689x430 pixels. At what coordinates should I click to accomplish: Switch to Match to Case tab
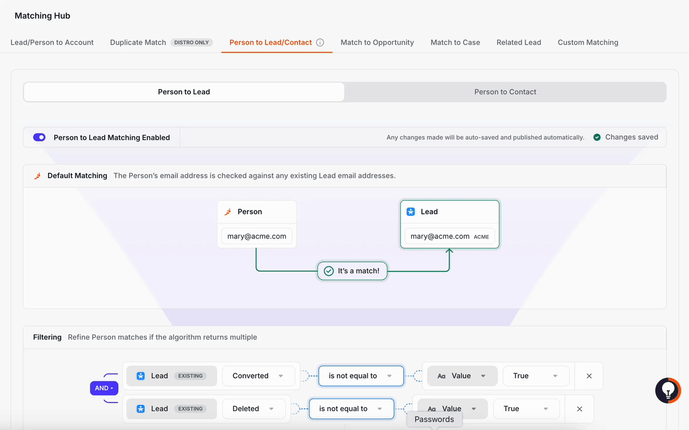pyautogui.click(x=455, y=42)
